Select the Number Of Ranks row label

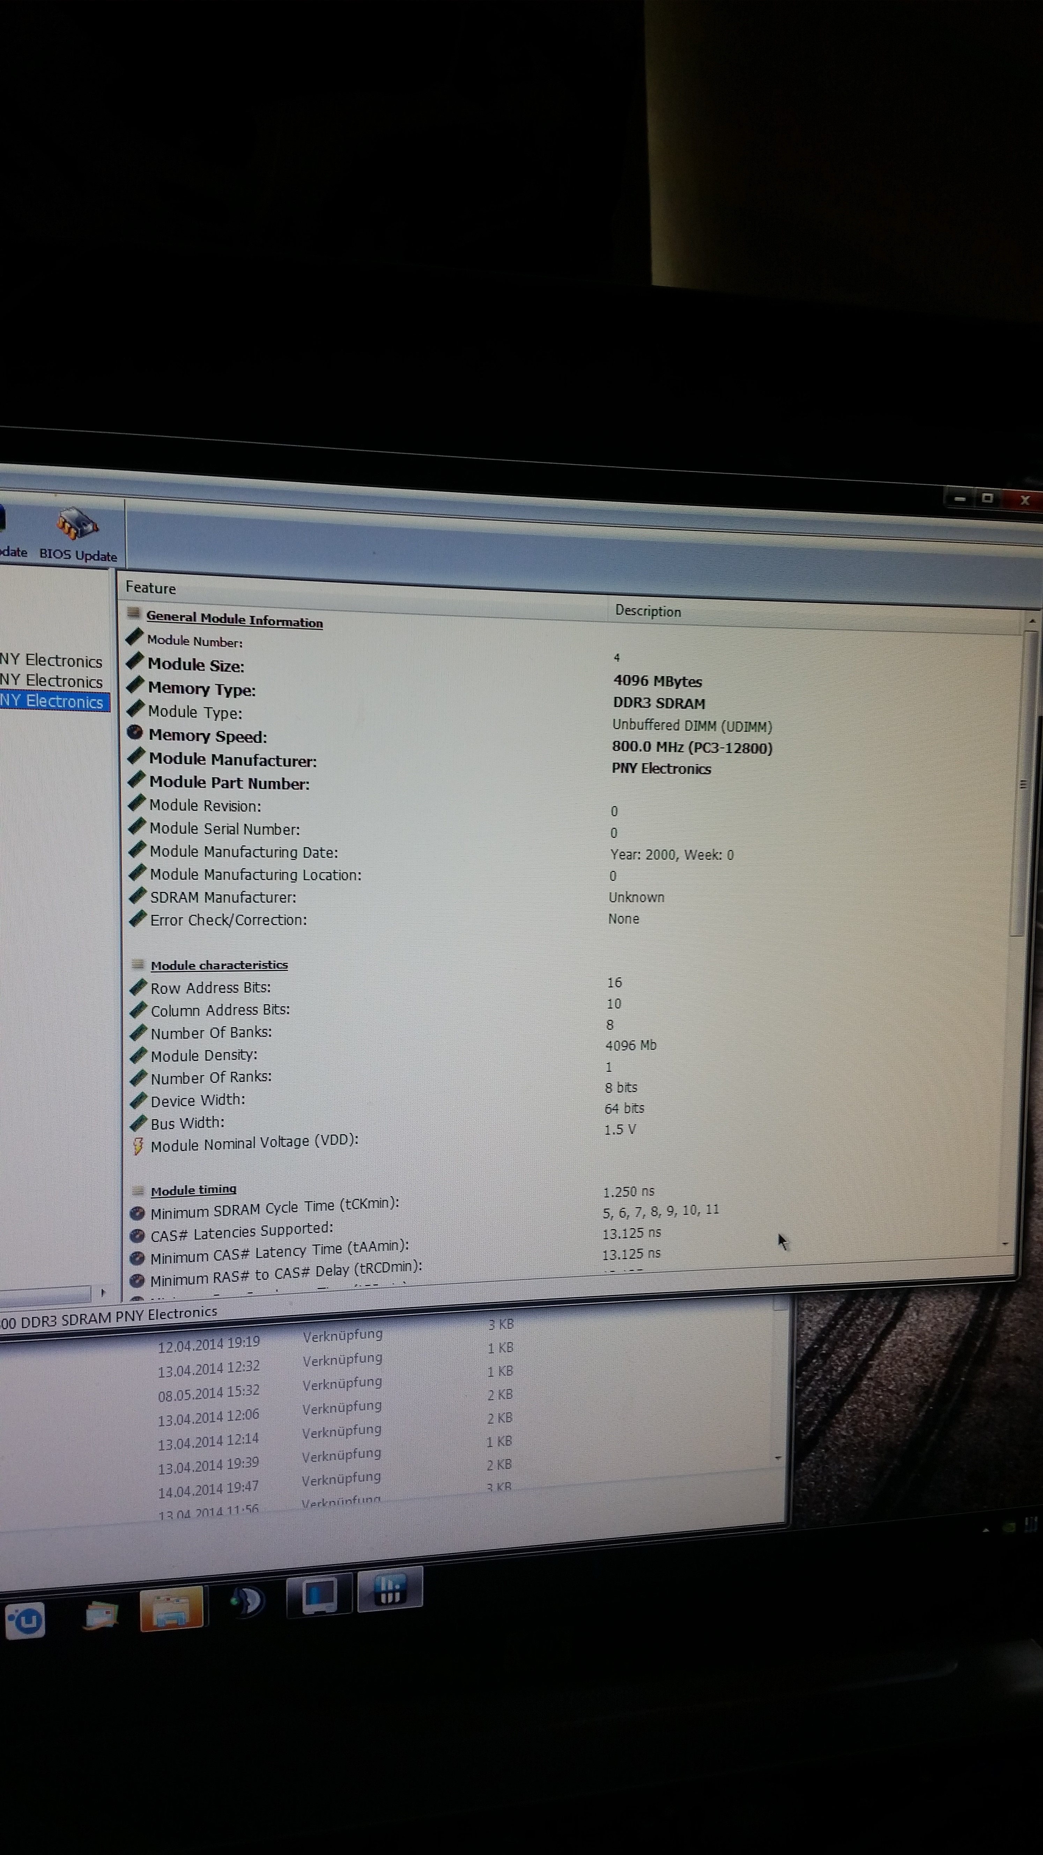[x=211, y=1078]
